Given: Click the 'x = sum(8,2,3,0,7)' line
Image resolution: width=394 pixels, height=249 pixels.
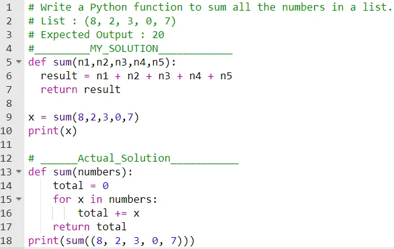Looking at the screenshot, I should point(84,117).
